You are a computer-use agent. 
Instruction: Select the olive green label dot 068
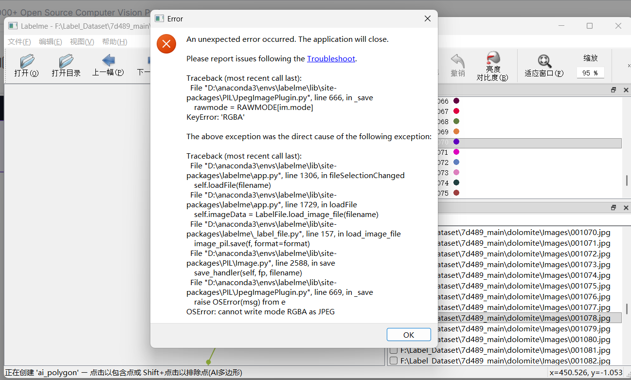coord(456,122)
